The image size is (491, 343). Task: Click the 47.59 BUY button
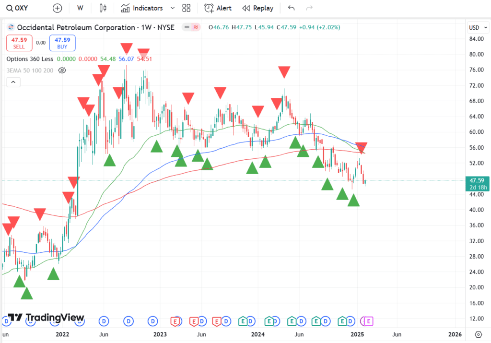62,43
